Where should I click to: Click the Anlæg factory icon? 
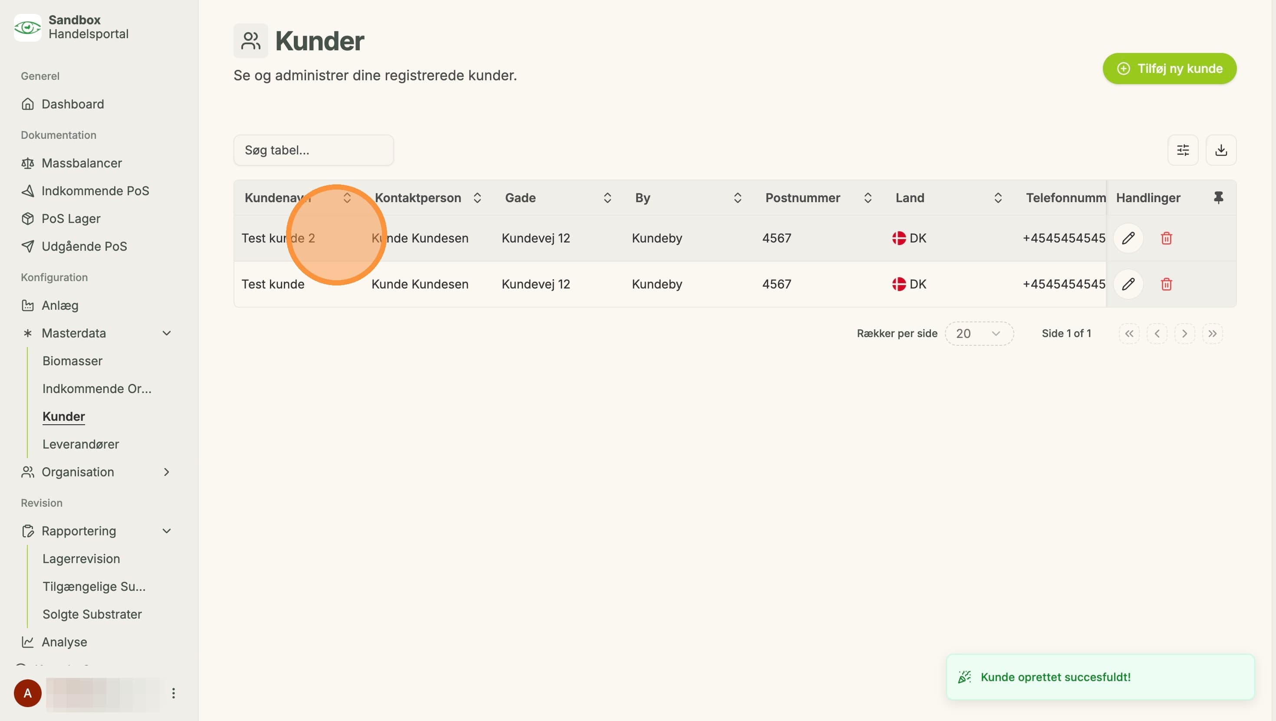coord(28,305)
